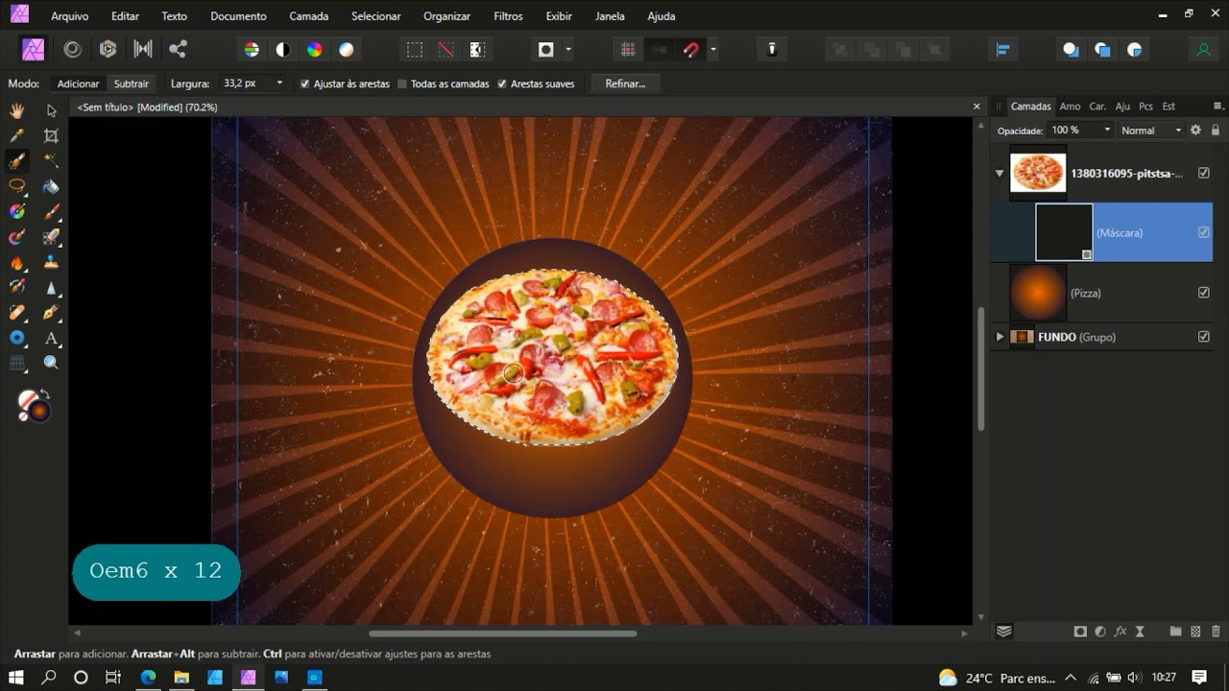Select the Flood Fill bucket tool
This screenshot has width=1229, height=691.
tap(51, 186)
